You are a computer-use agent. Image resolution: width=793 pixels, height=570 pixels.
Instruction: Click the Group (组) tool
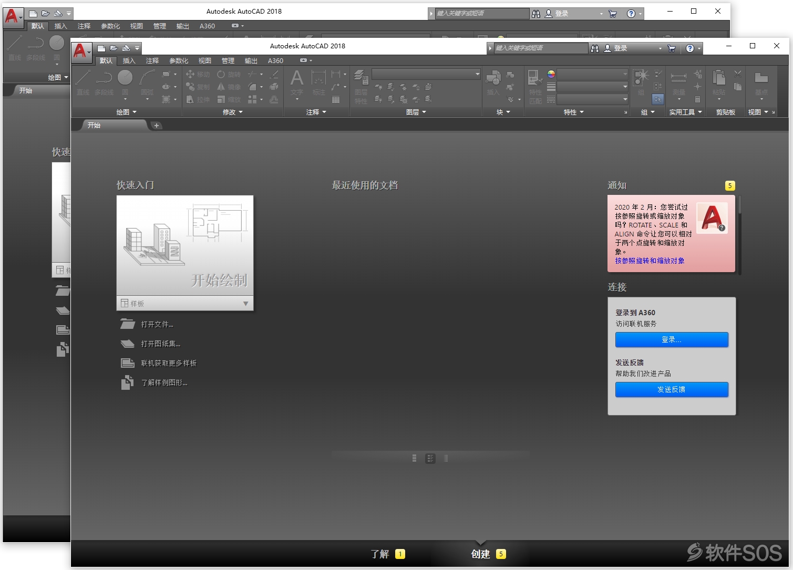click(x=641, y=82)
